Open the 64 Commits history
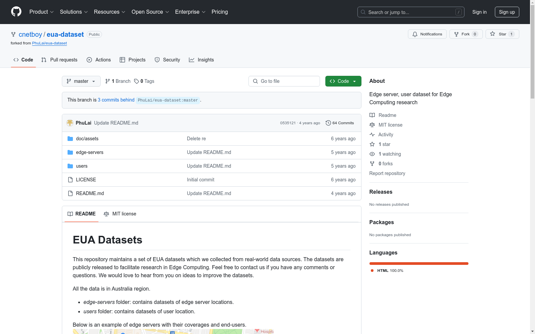 (x=340, y=123)
